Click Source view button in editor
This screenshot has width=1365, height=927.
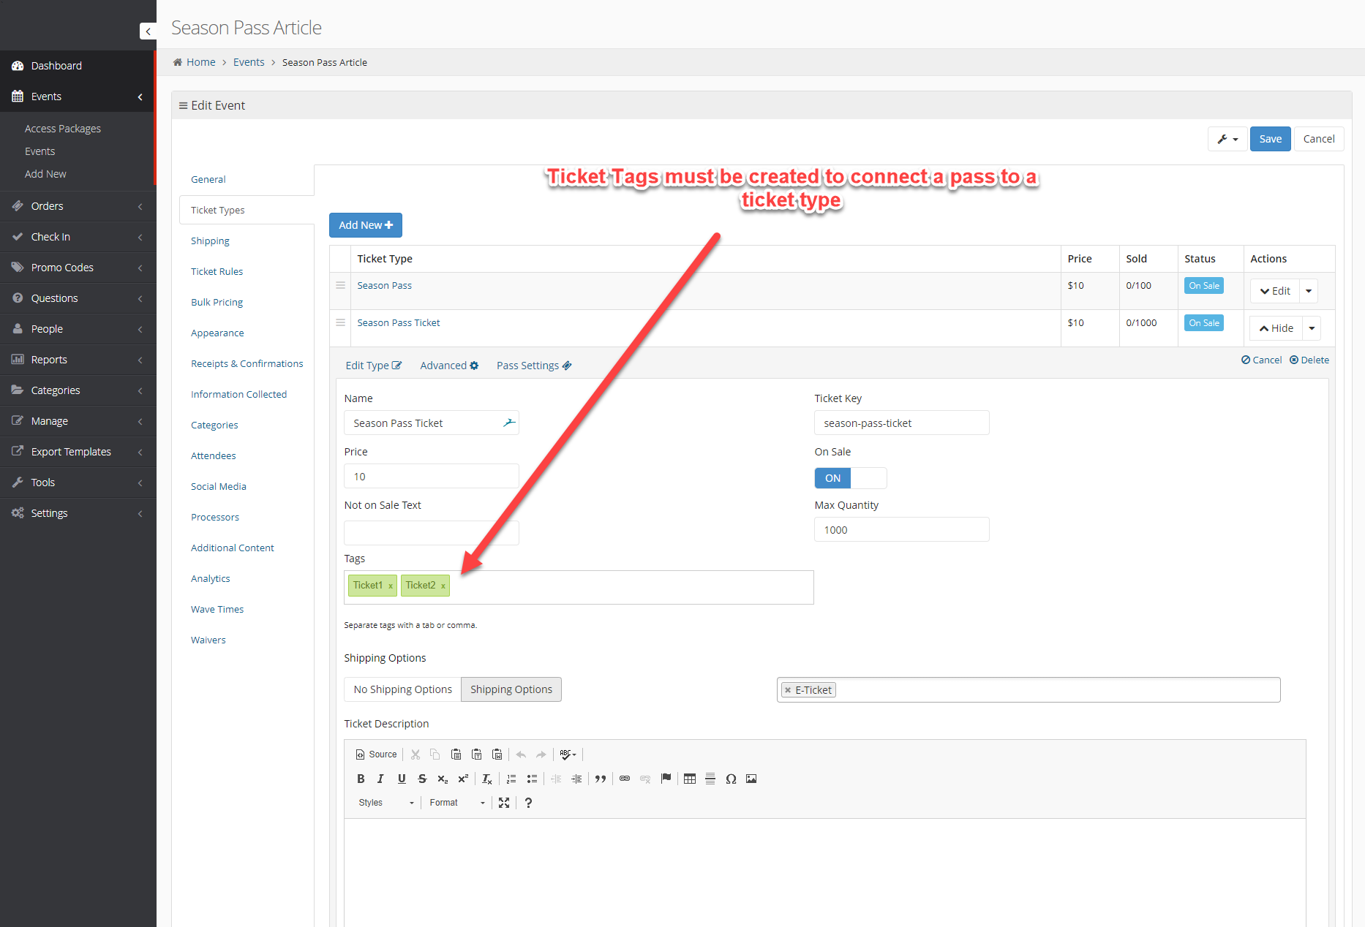click(x=376, y=754)
